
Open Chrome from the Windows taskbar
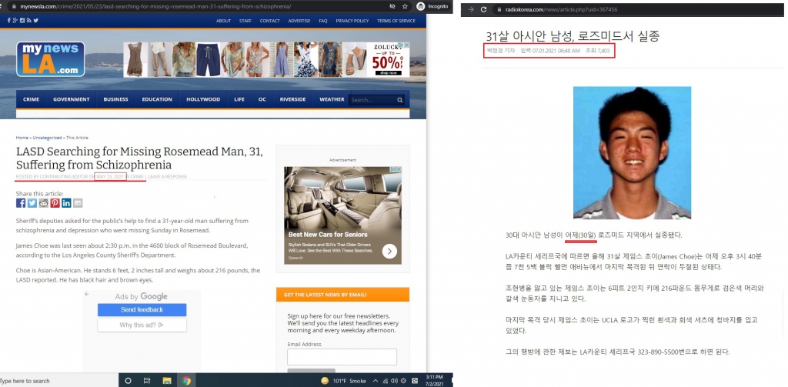[x=186, y=381]
